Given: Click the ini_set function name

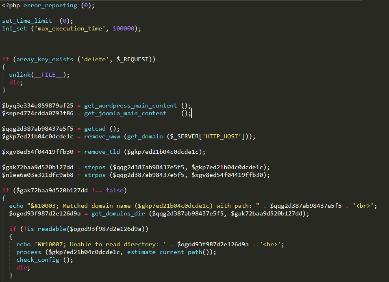Looking at the screenshot, I should [14, 28].
